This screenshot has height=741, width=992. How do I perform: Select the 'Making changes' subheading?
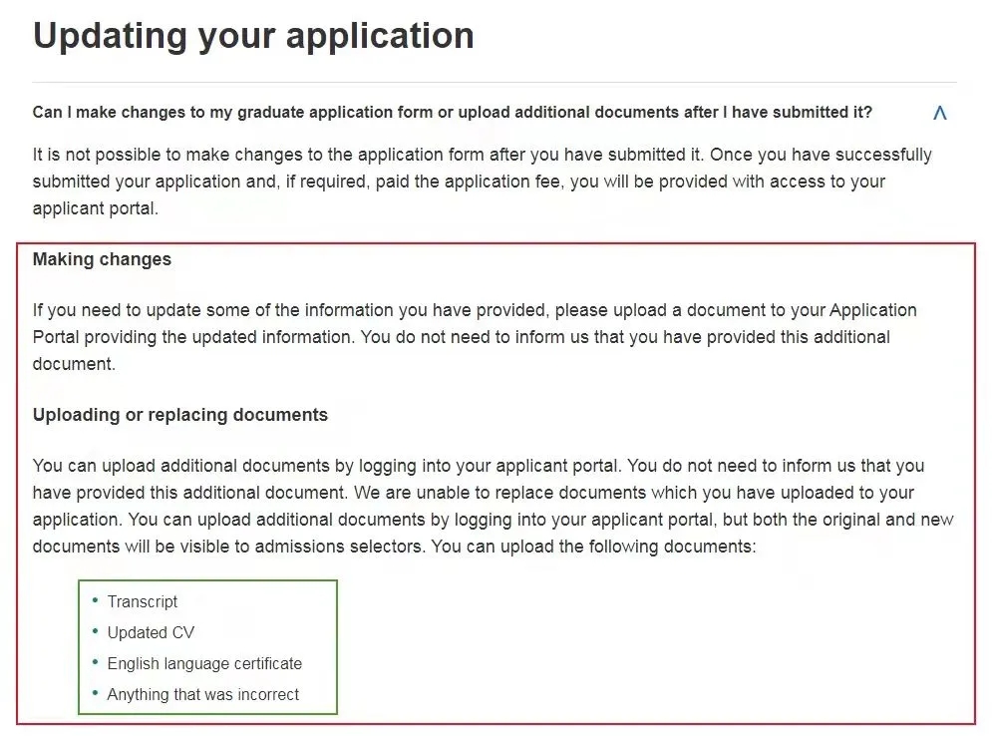[102, 259]
